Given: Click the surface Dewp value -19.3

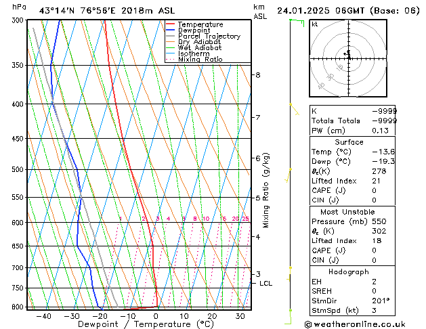Looking at the screenshot, I should click(x=383, y=162).
